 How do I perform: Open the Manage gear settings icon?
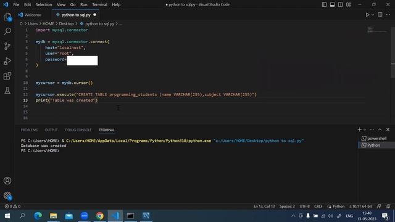pyautogui.click(x=7, y=195)
